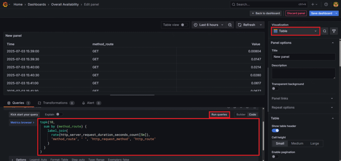Set cell height to Small
This screenshot has width=341, height=161.
pos(280,143)
